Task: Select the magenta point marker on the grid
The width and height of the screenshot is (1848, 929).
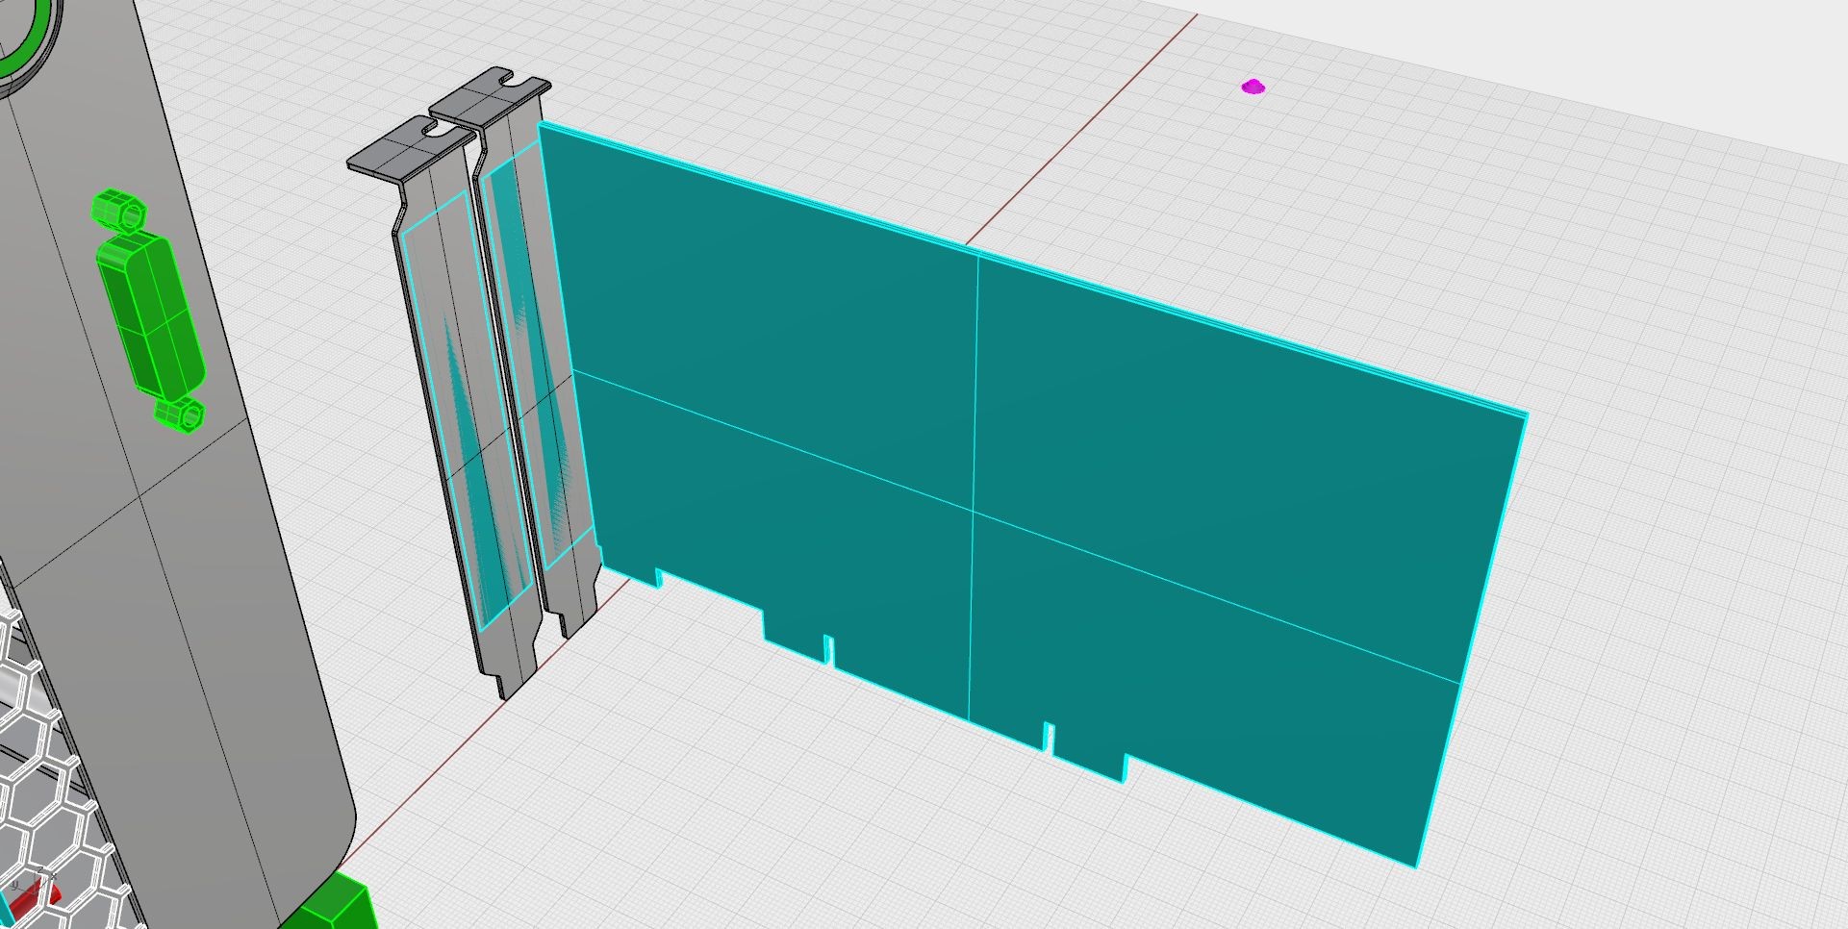Action: 1253,88
